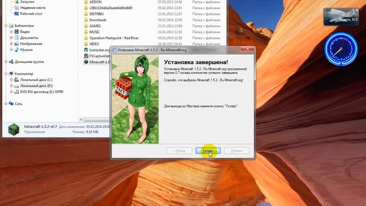Screen dimensions: 366x206
Task: Expand the Документы library node
Action: click(11, 38)
